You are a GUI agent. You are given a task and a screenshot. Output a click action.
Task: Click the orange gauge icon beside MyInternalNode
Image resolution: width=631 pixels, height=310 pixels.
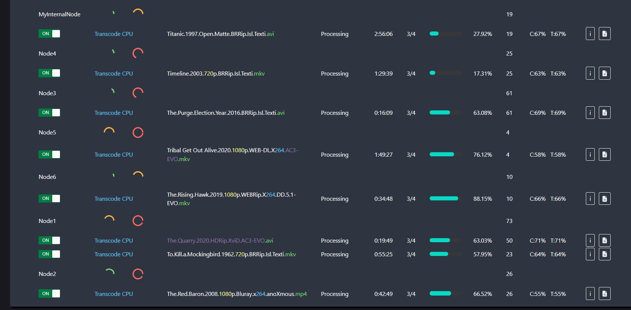tap(138, 13)
